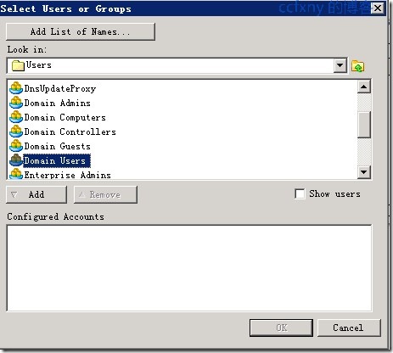Viewport: 393px width, 353px height.
Task: Click the Domain Admins group icon
Action: 16,103
